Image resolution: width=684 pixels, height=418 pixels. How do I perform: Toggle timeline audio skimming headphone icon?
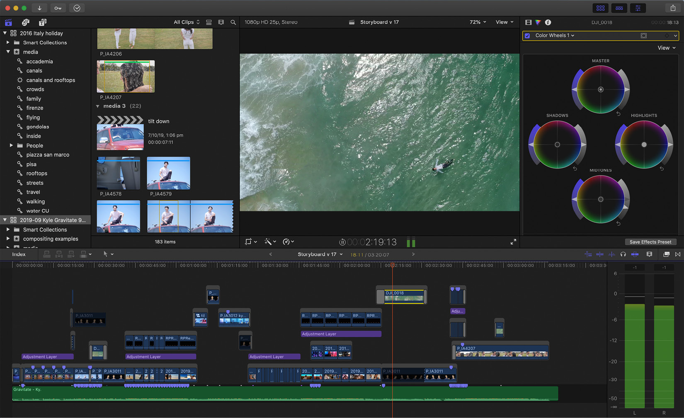point(623,254)
